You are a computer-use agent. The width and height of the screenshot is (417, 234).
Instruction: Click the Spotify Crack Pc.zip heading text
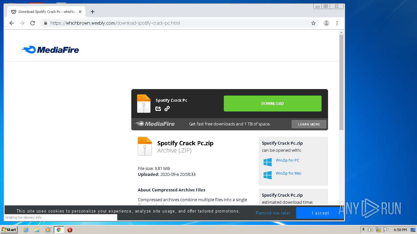(x=185, y=143)
